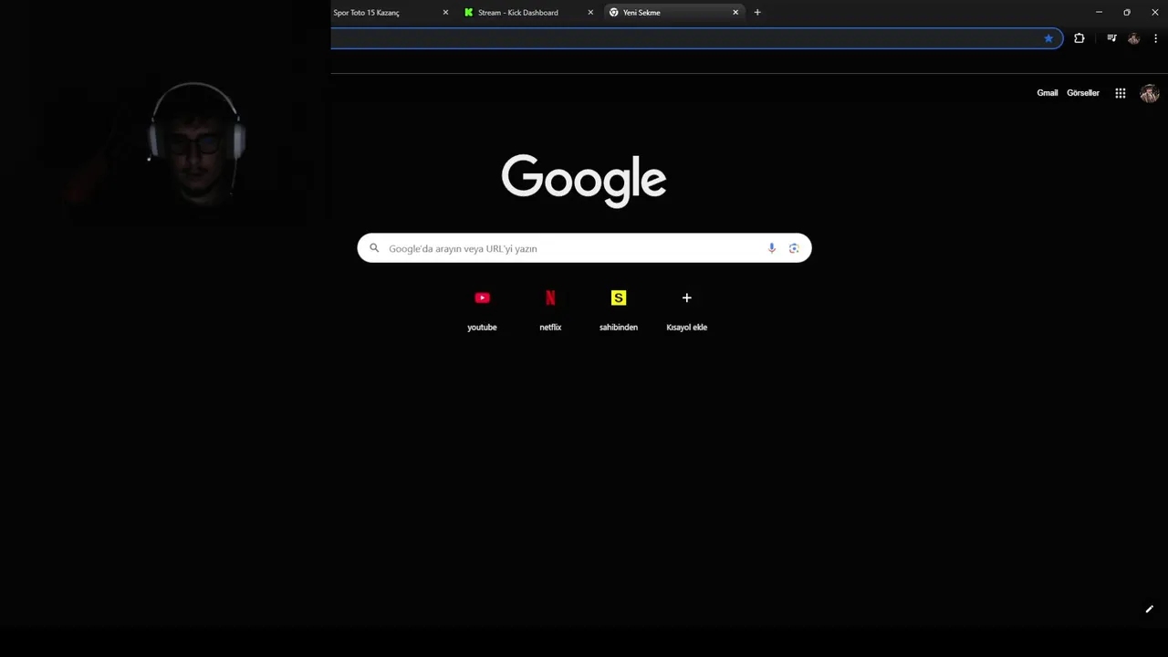Screen dimensions: 1168x657
Task: Click the Kick favicon on the Stream tab
Action: coord(469,13)
